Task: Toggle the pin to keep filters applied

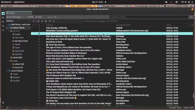Action: click(x=34, y=21)
